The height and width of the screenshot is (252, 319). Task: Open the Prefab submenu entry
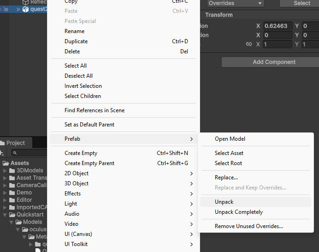point(124,139)
